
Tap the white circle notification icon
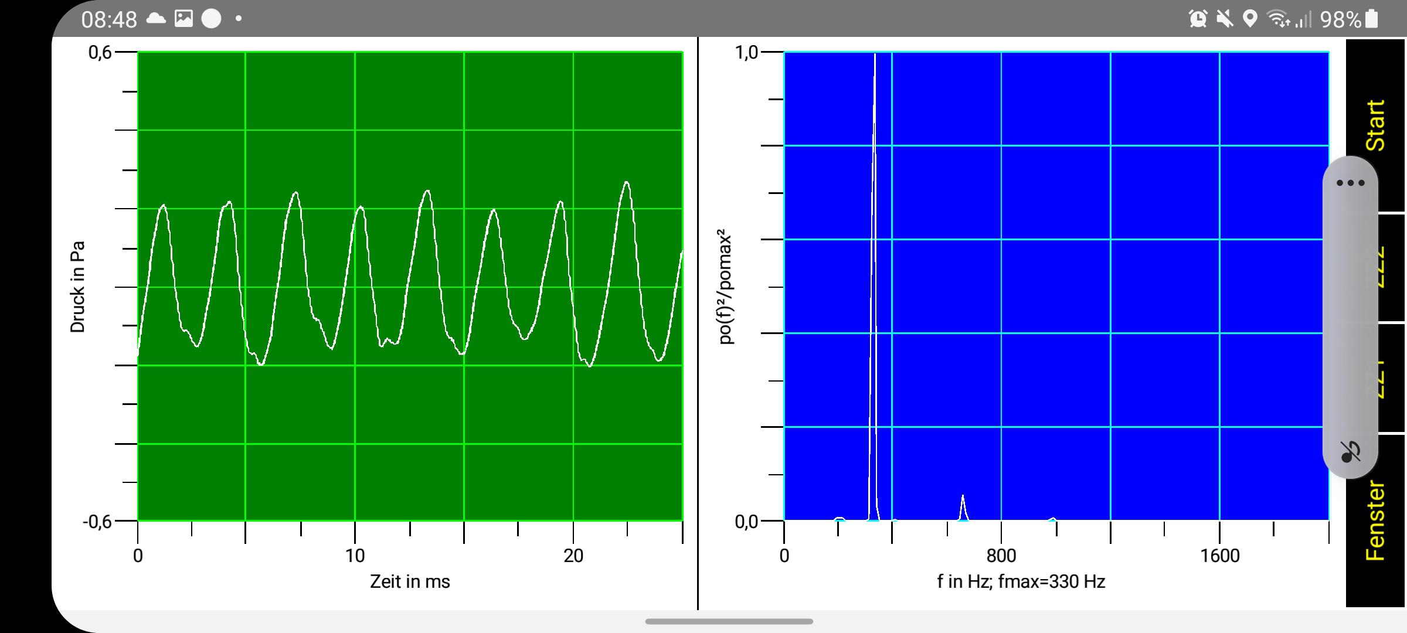[x=211, y=19]
